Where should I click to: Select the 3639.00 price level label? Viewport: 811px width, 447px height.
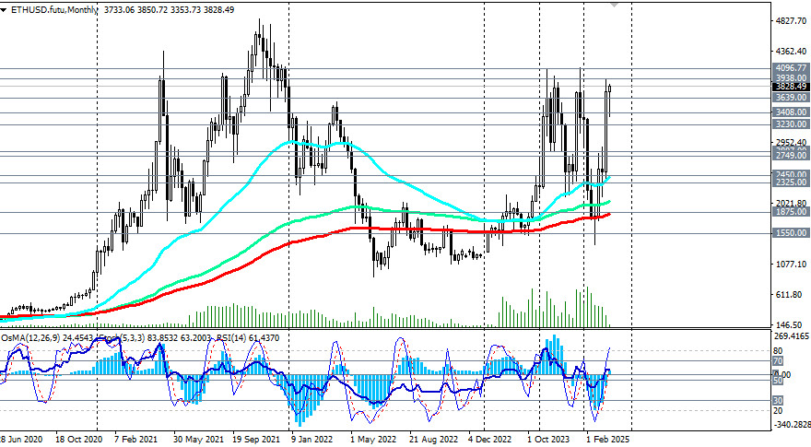[791, 98]
